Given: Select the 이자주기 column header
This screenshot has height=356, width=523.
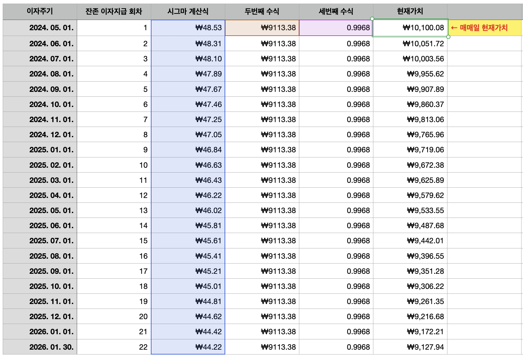Looking at the screenshot, I should pos(40,11).
